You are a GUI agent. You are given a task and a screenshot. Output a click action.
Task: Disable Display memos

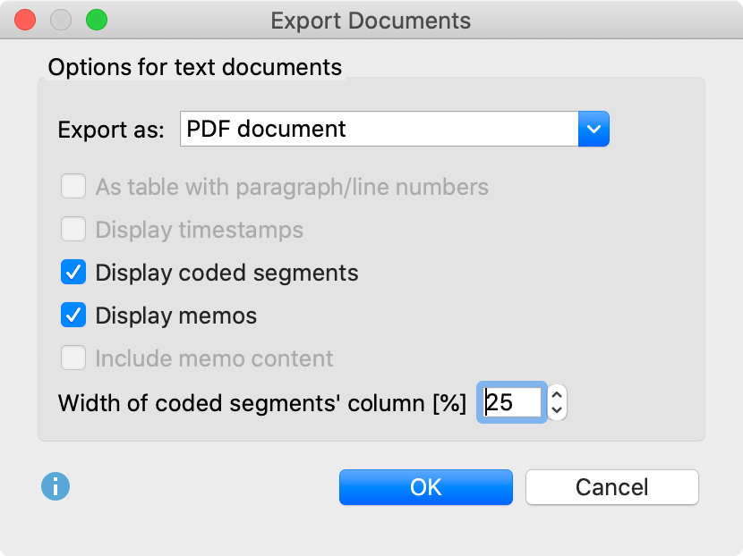(x=73, y=316)
